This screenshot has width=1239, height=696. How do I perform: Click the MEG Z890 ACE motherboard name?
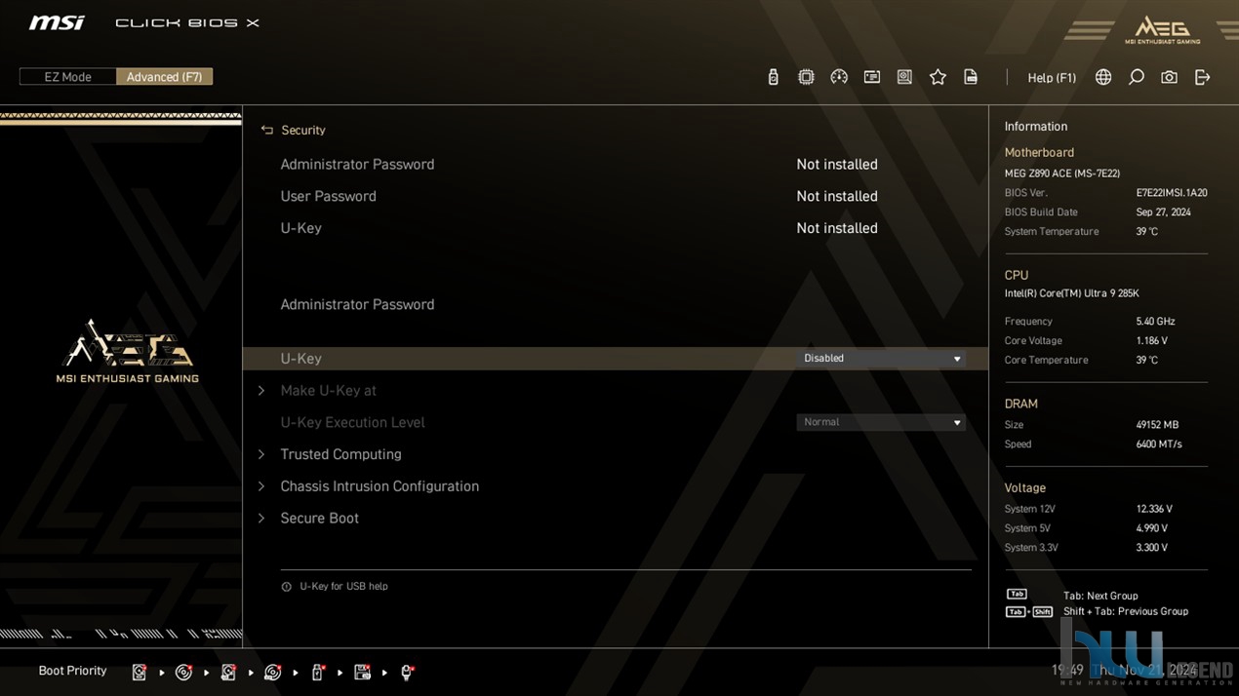pos(1062,174)
